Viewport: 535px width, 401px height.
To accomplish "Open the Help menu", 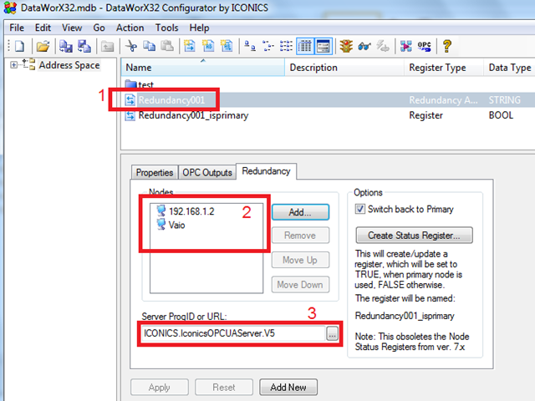I will tap(199, 28).
